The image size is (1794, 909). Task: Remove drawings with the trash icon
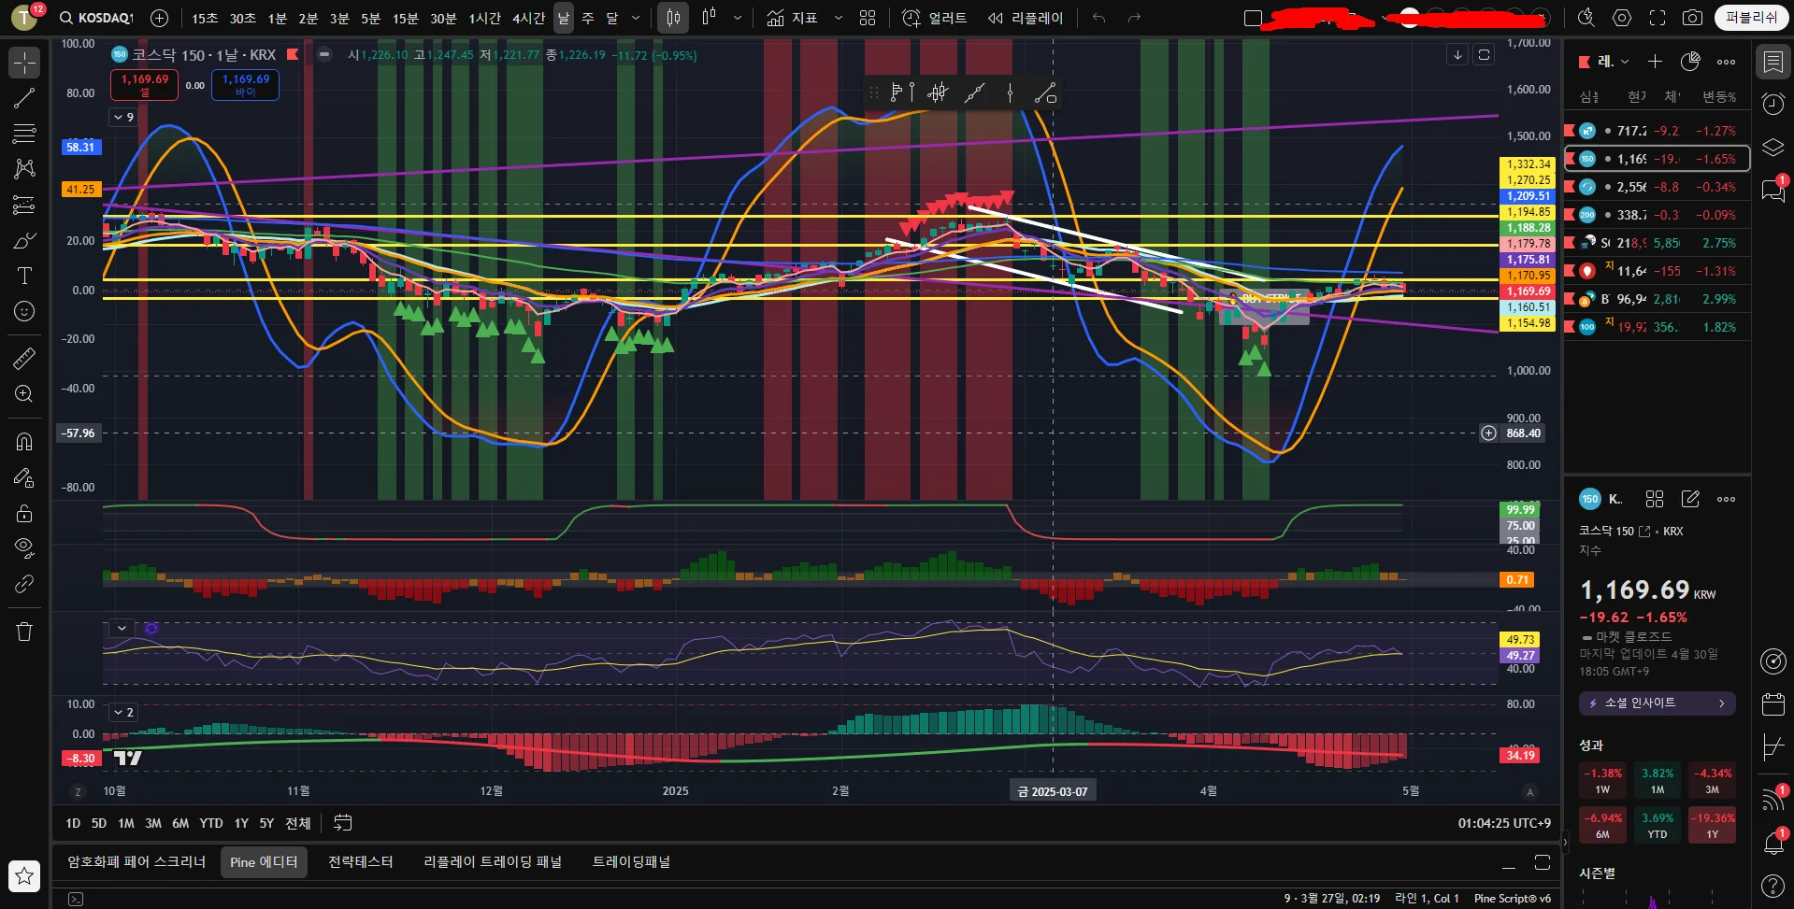[x=24, y=632]
